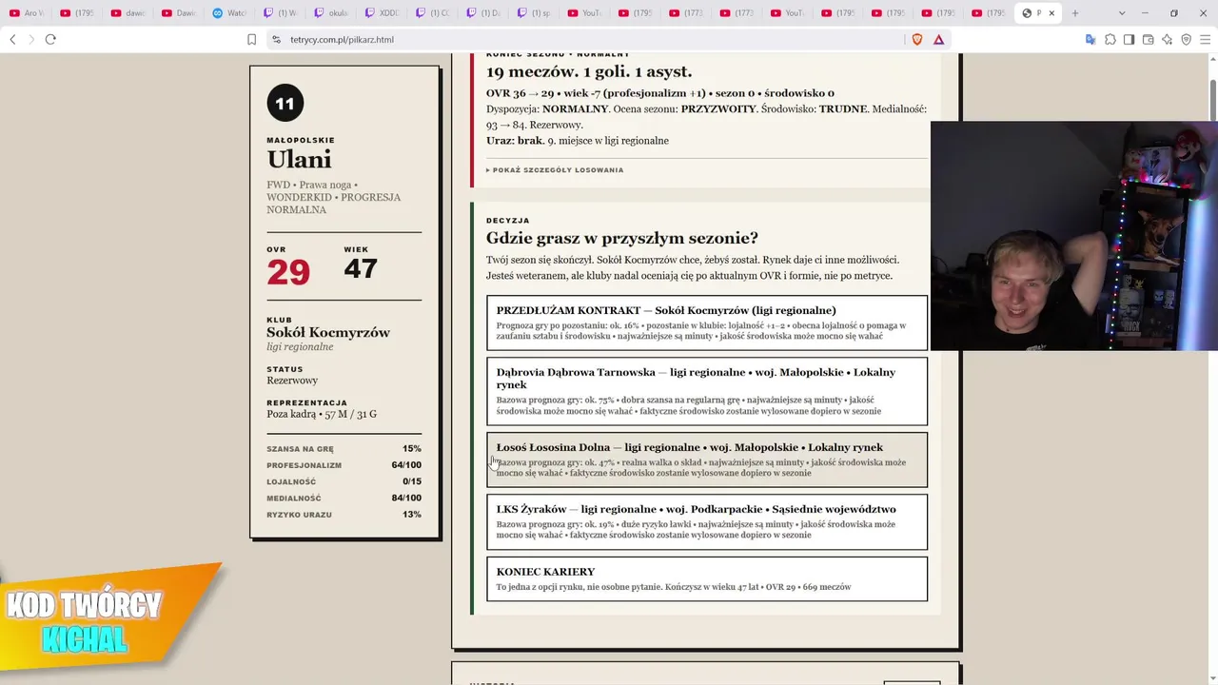
Task: Click the 'Rezerwowy' status text
Action: [x=292, y=381]
